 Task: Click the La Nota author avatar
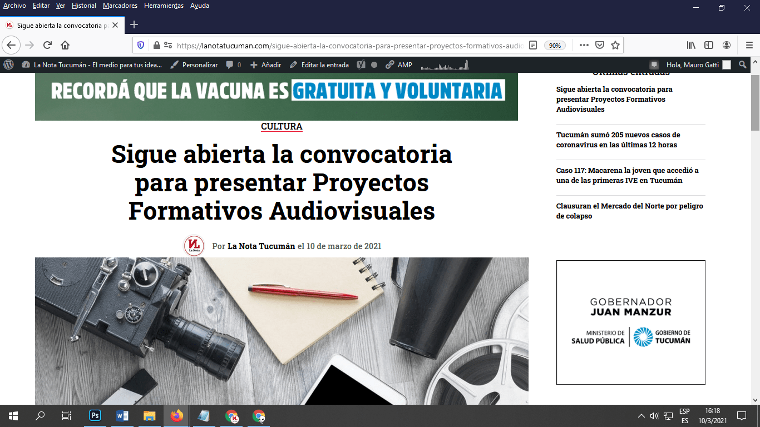194,246
